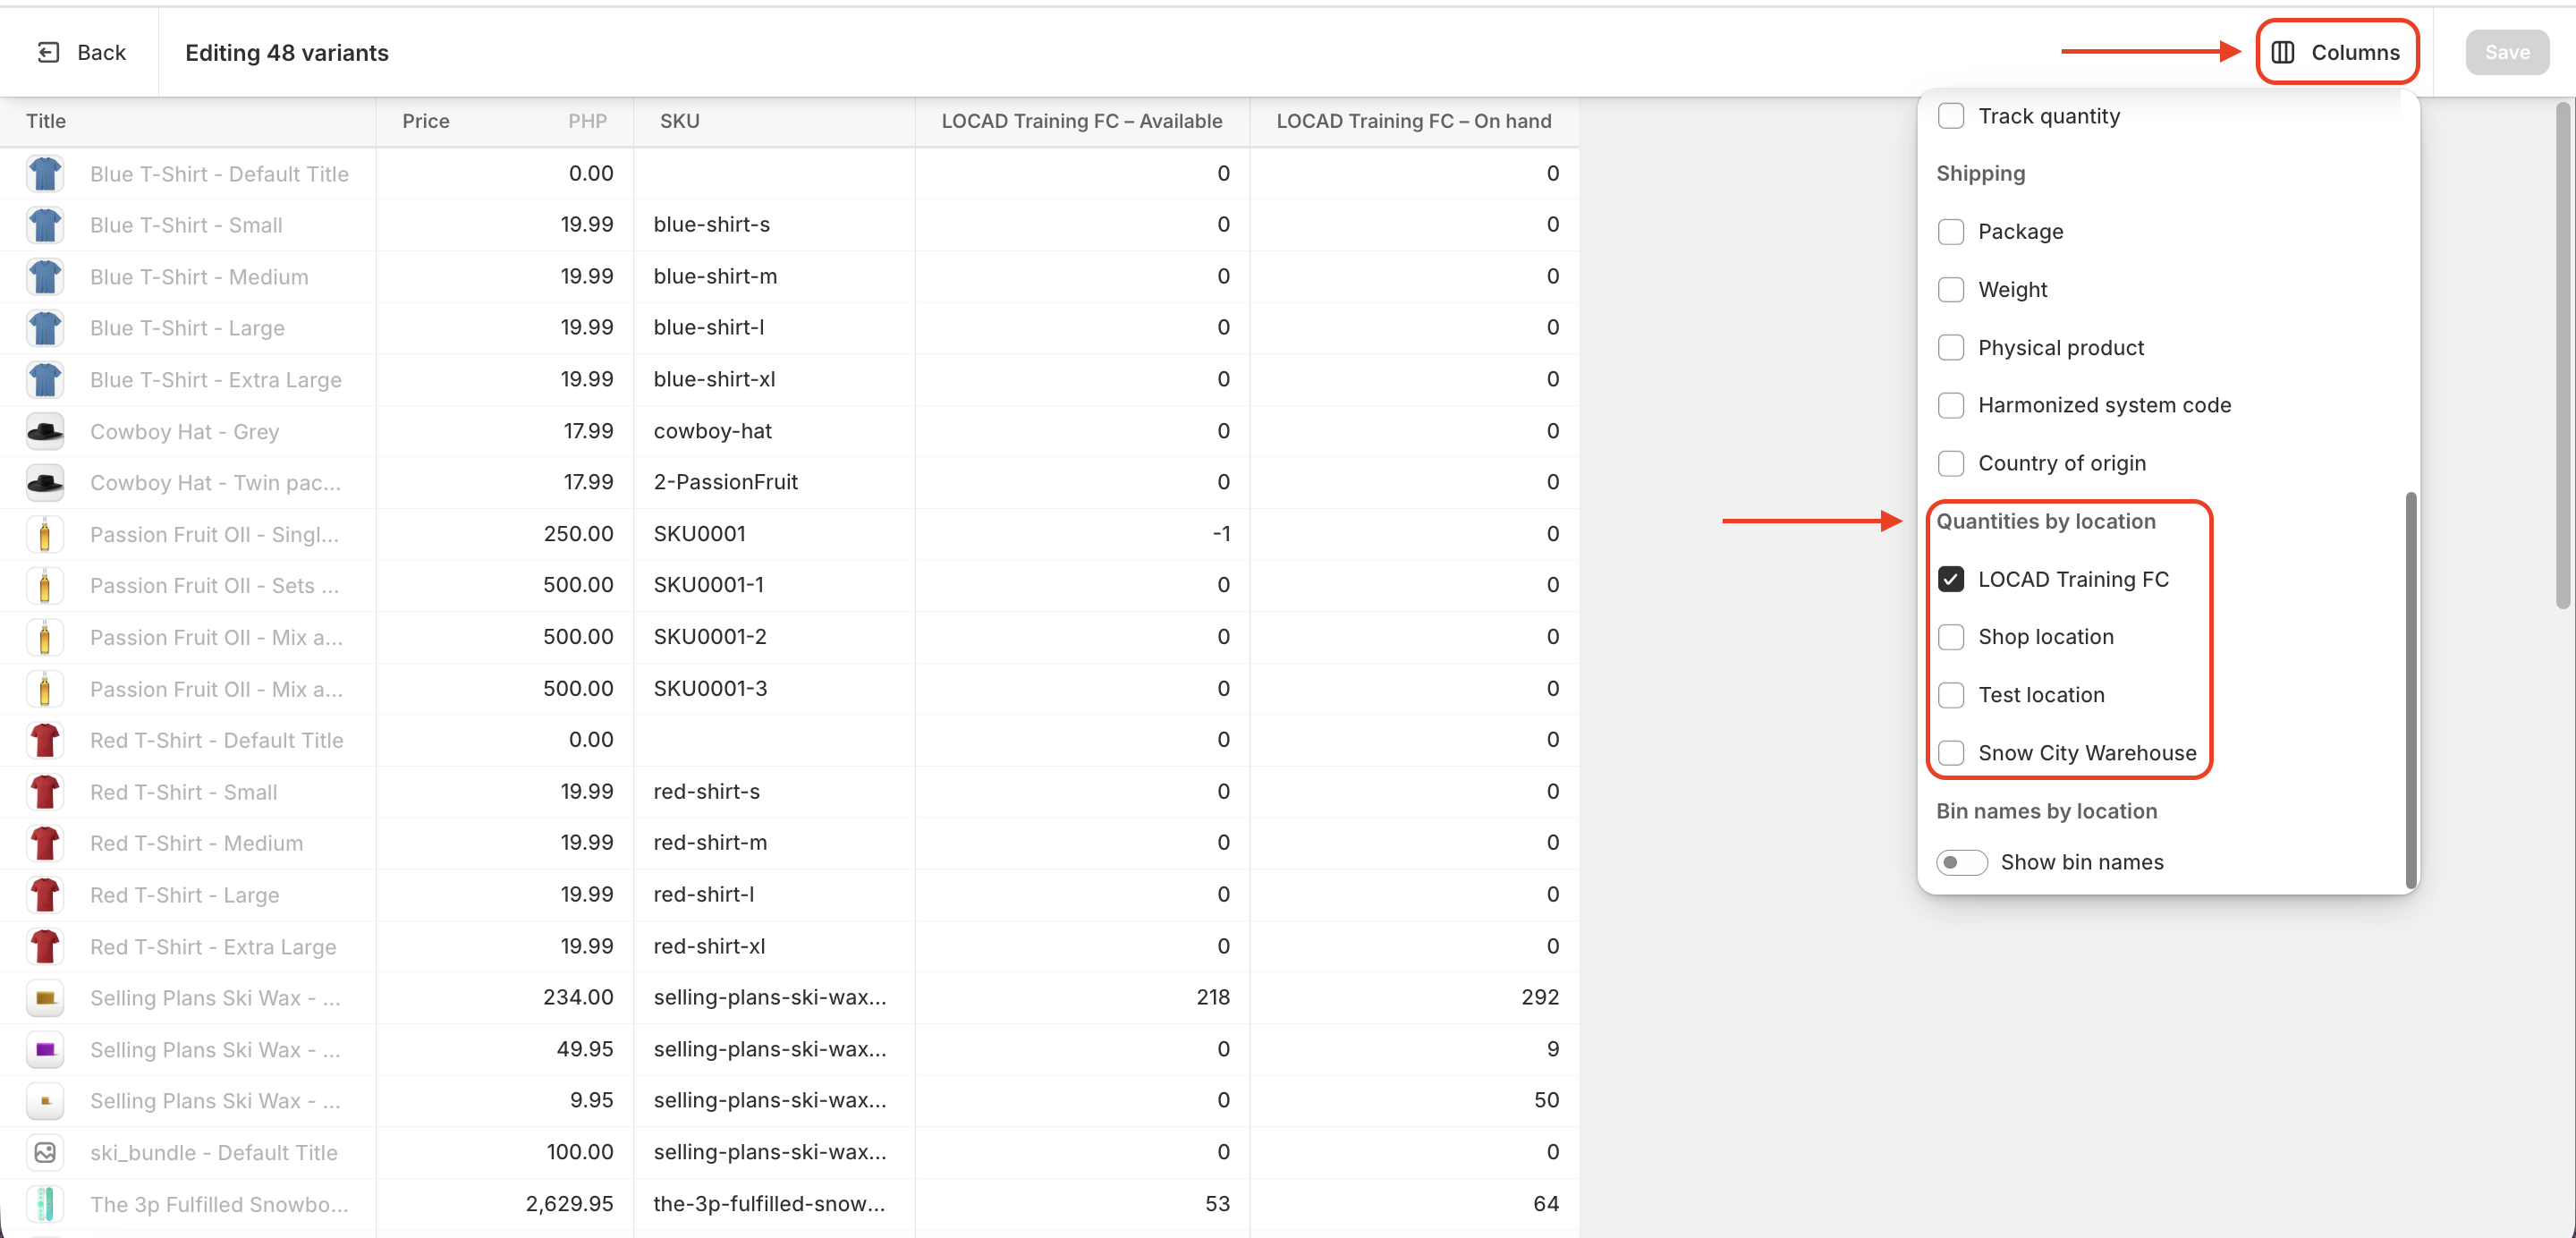Viewport: 2576px width, 1238px height.
Task: Click the ski_bundle placeholder image icon
Action: [x=45, y=1152]
